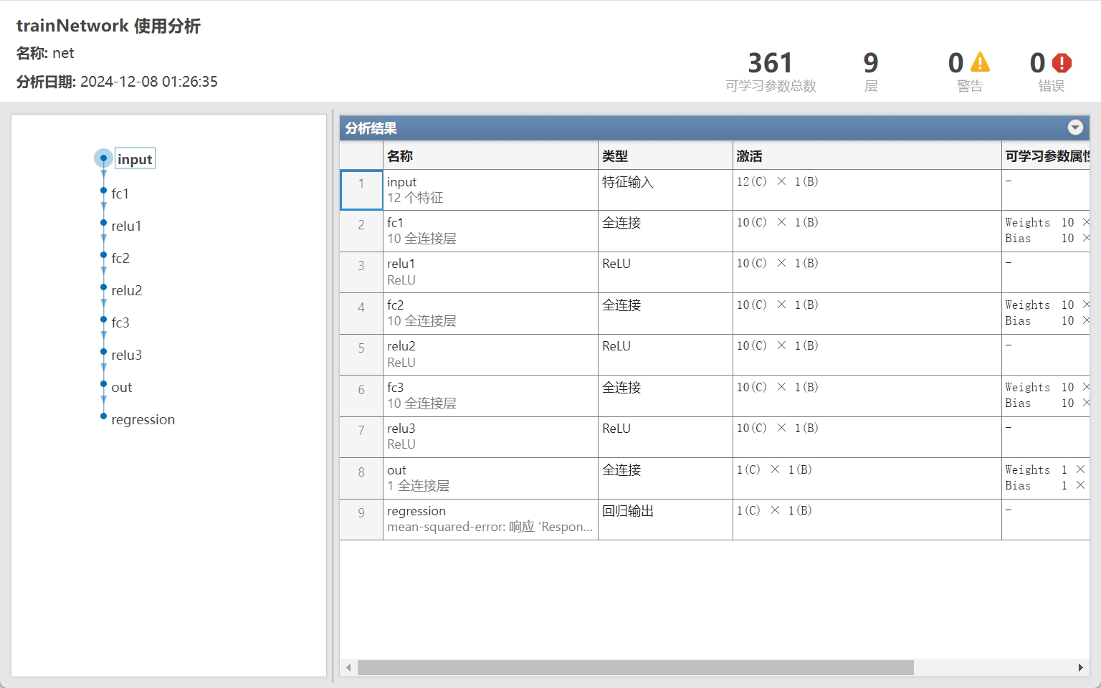Screen dimensions: 1101x688
Task: Select the input node in the network diagram
Action: 135,158
